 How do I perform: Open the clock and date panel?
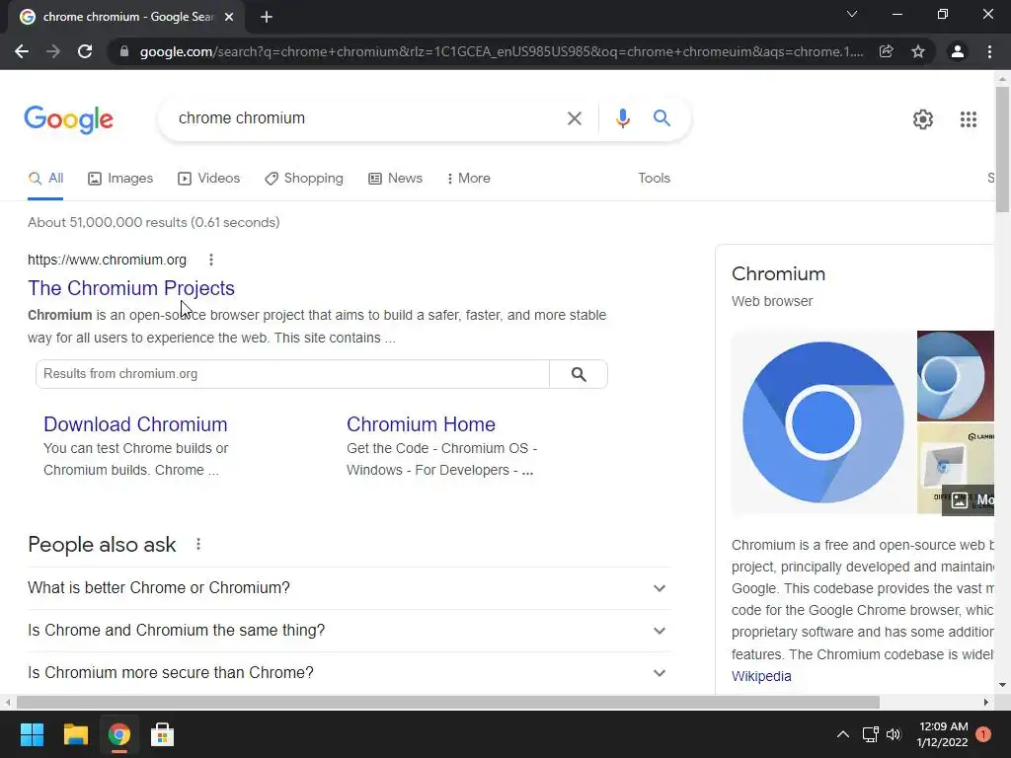tap(942, 734)
